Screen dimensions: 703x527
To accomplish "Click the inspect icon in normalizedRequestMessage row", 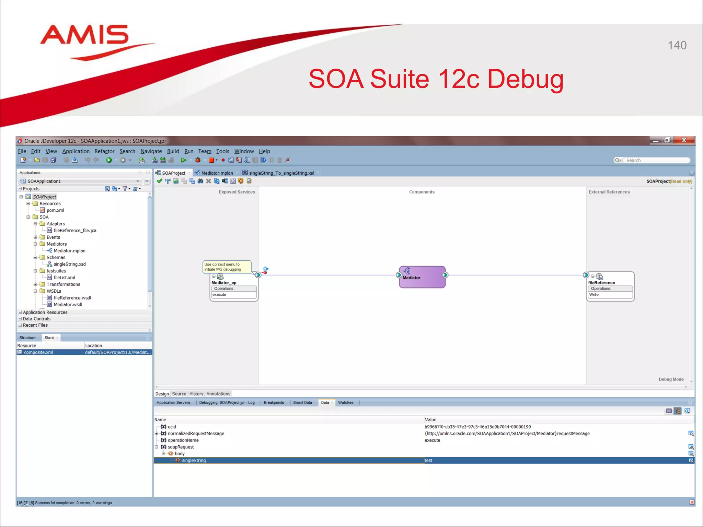I will click(691, 434).
